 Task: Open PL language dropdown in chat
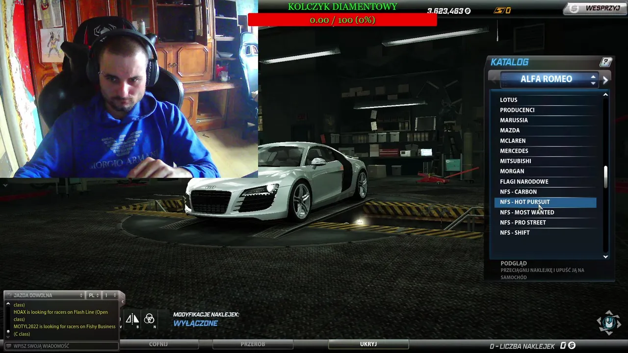point(94,295)
